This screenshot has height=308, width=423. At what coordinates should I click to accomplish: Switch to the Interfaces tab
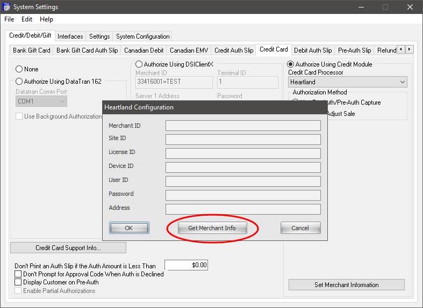(x=70, y=36)
